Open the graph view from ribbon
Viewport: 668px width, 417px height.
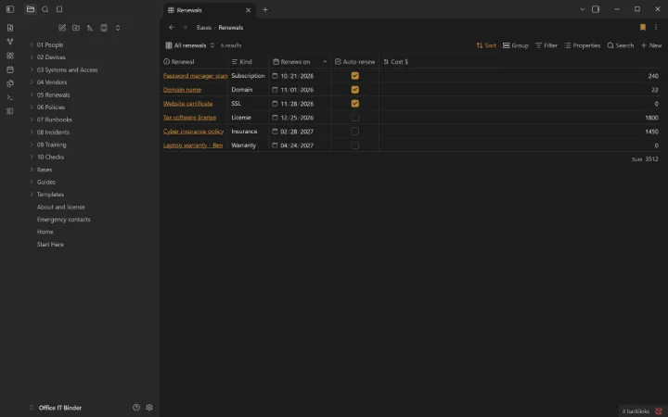10,42
